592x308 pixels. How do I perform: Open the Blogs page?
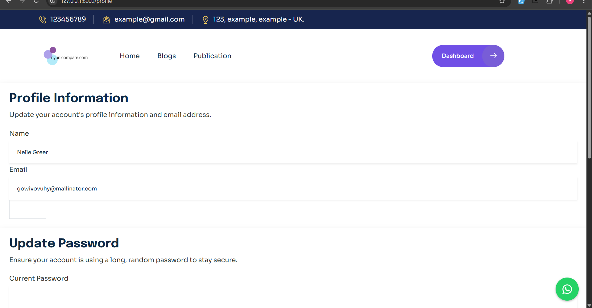point(167,56)
